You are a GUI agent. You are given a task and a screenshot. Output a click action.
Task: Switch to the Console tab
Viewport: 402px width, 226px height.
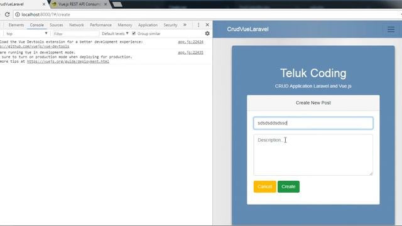(36, 25)
